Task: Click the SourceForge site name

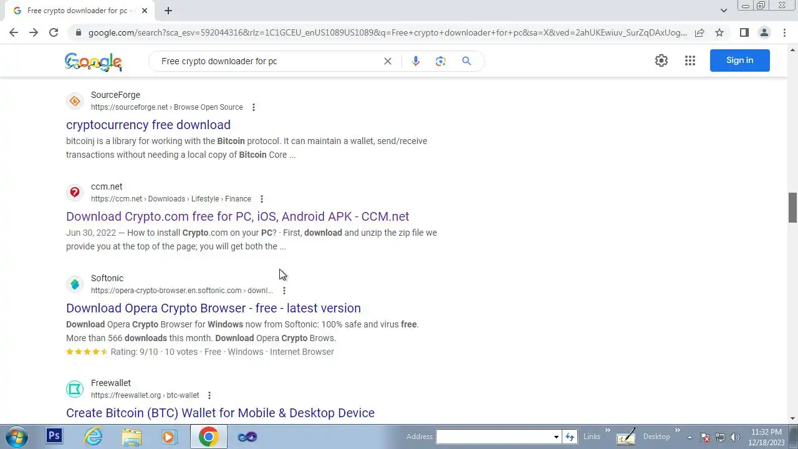Action: pos(115,95)
